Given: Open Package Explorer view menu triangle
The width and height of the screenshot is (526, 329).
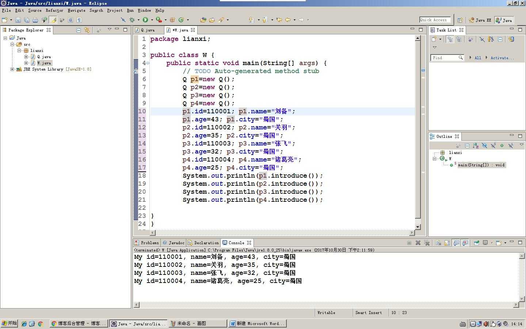Looking at the screenshot, I should [x=109, y=29].
